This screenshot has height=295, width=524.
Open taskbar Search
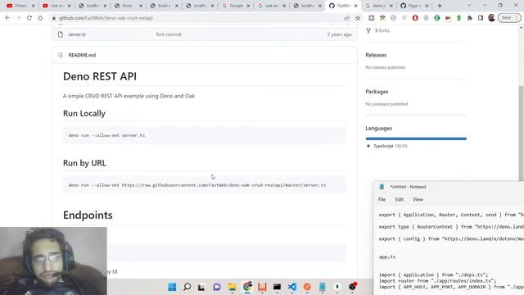tap(187, 287)
